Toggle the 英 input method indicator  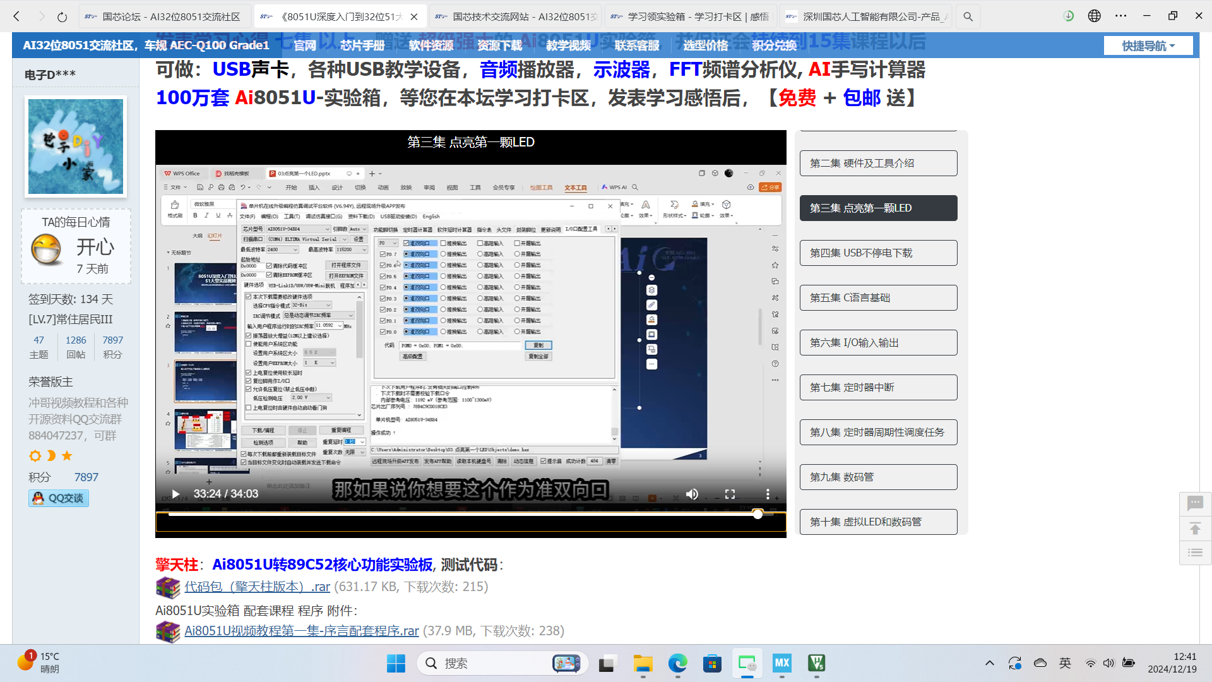click(1066, 663)
